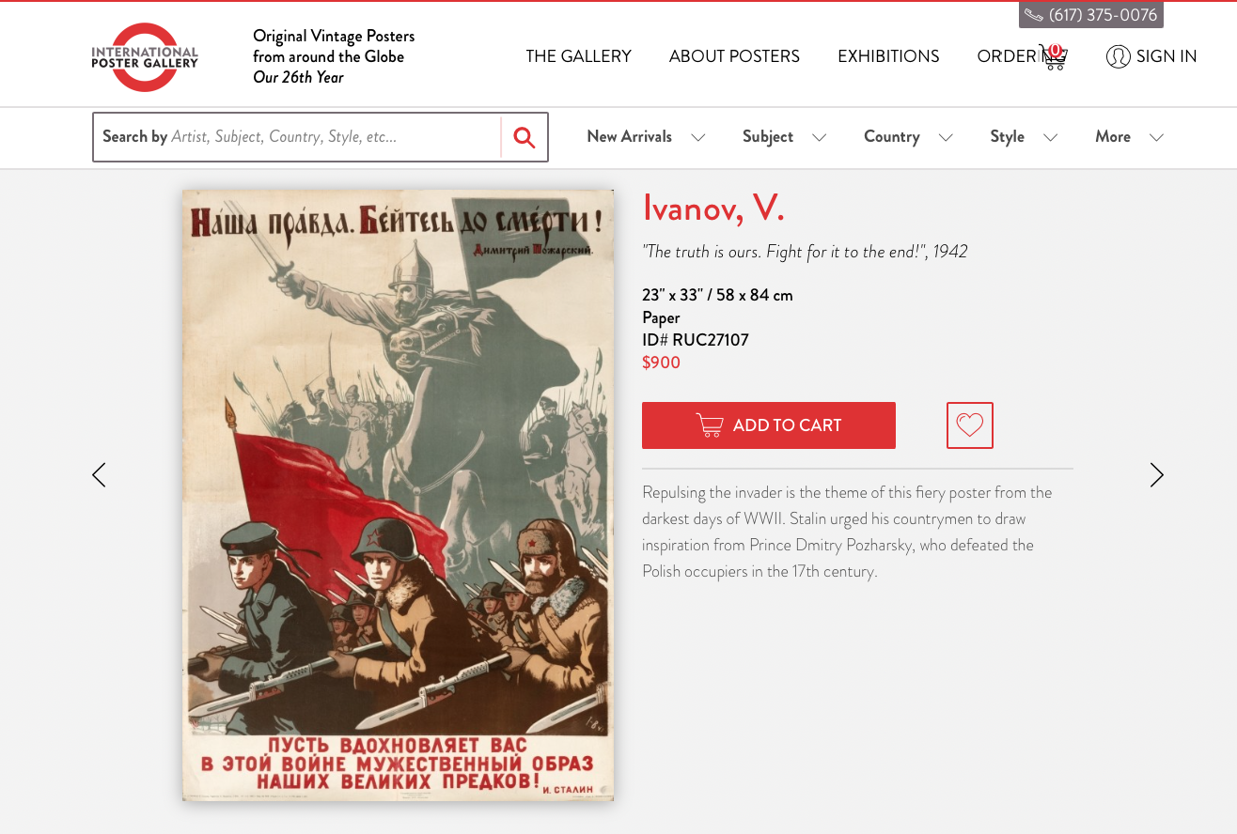
Task: Click the Ivanov, V. artist name link
Action: coord(713,208)
